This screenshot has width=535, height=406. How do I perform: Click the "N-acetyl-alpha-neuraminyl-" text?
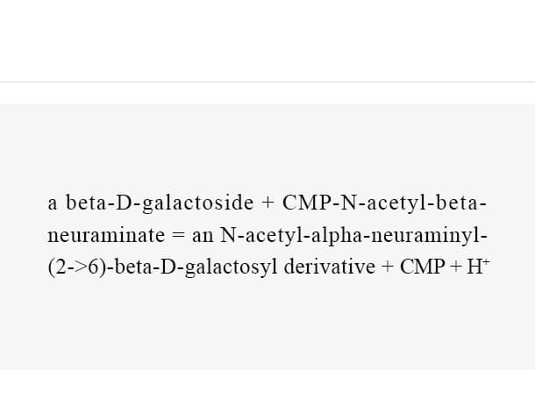click(353, 235)
